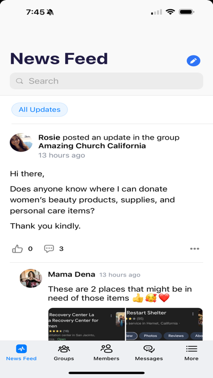Image resolution: width=213 pixels, height=378 pixels.
Task: Open the More hamburger menu
Action: [191, 349]
